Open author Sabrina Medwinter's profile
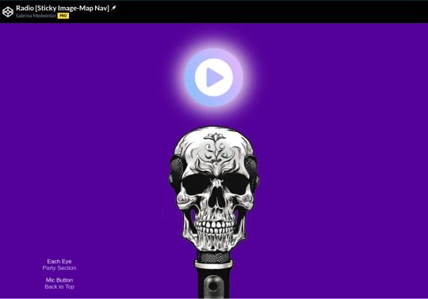The image size is (428, 299). point(36,16)
